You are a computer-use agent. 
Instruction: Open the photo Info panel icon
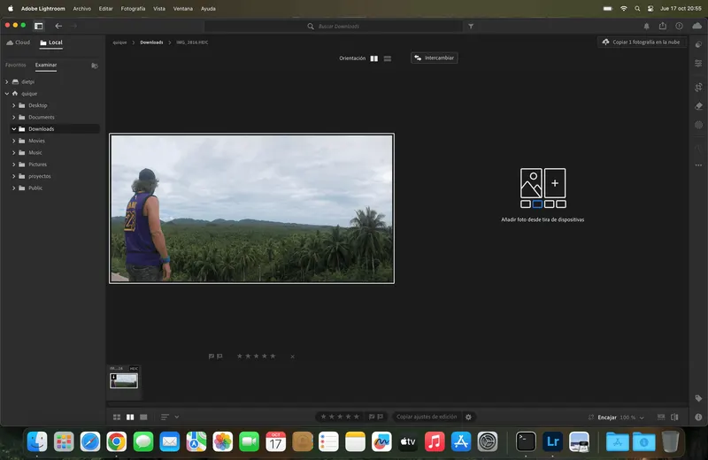coord(698,418)
